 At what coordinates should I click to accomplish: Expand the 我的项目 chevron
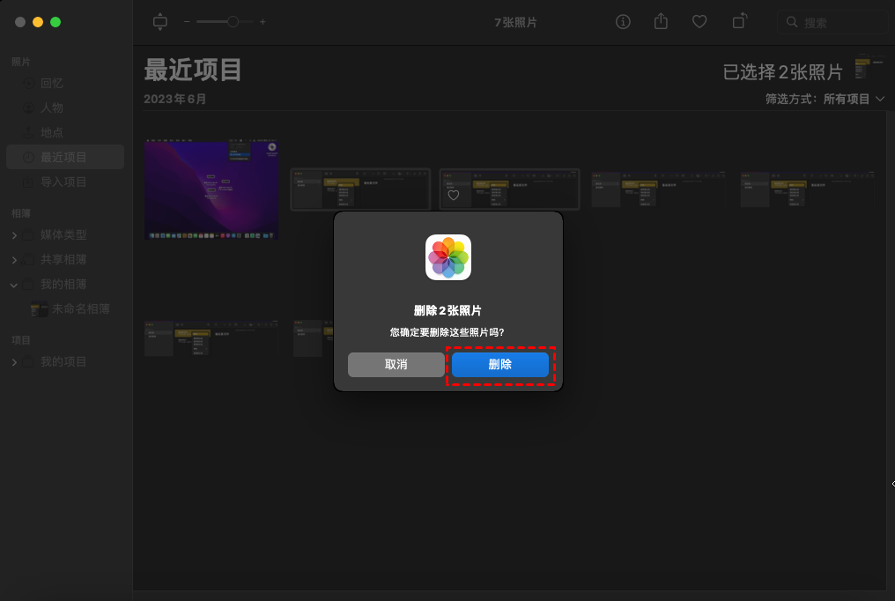pyautogui.click(x=14, y=362)
